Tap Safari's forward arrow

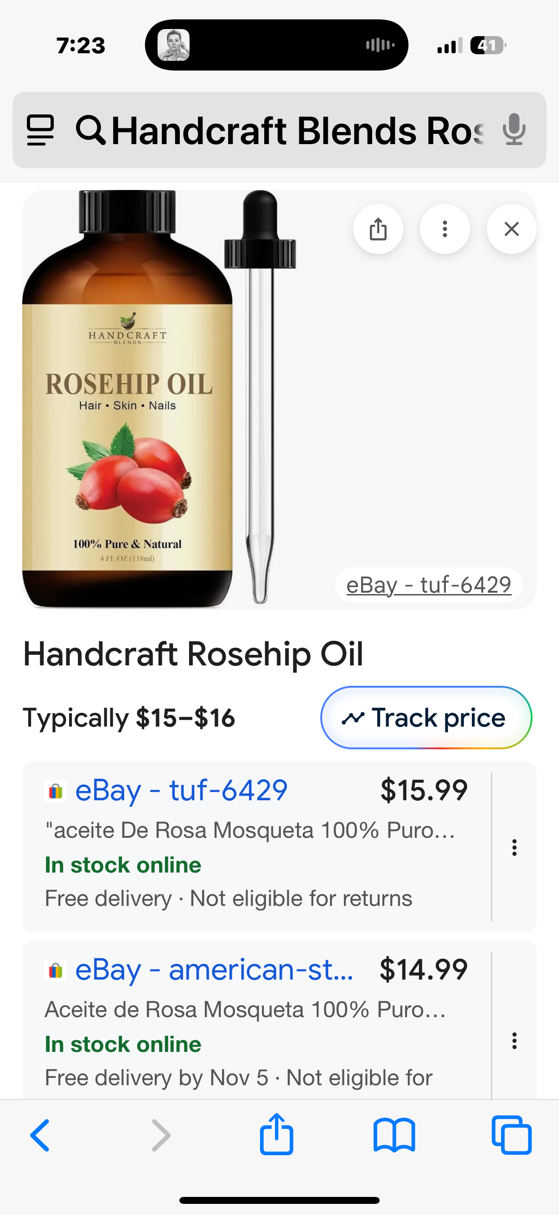point(161,1135)
